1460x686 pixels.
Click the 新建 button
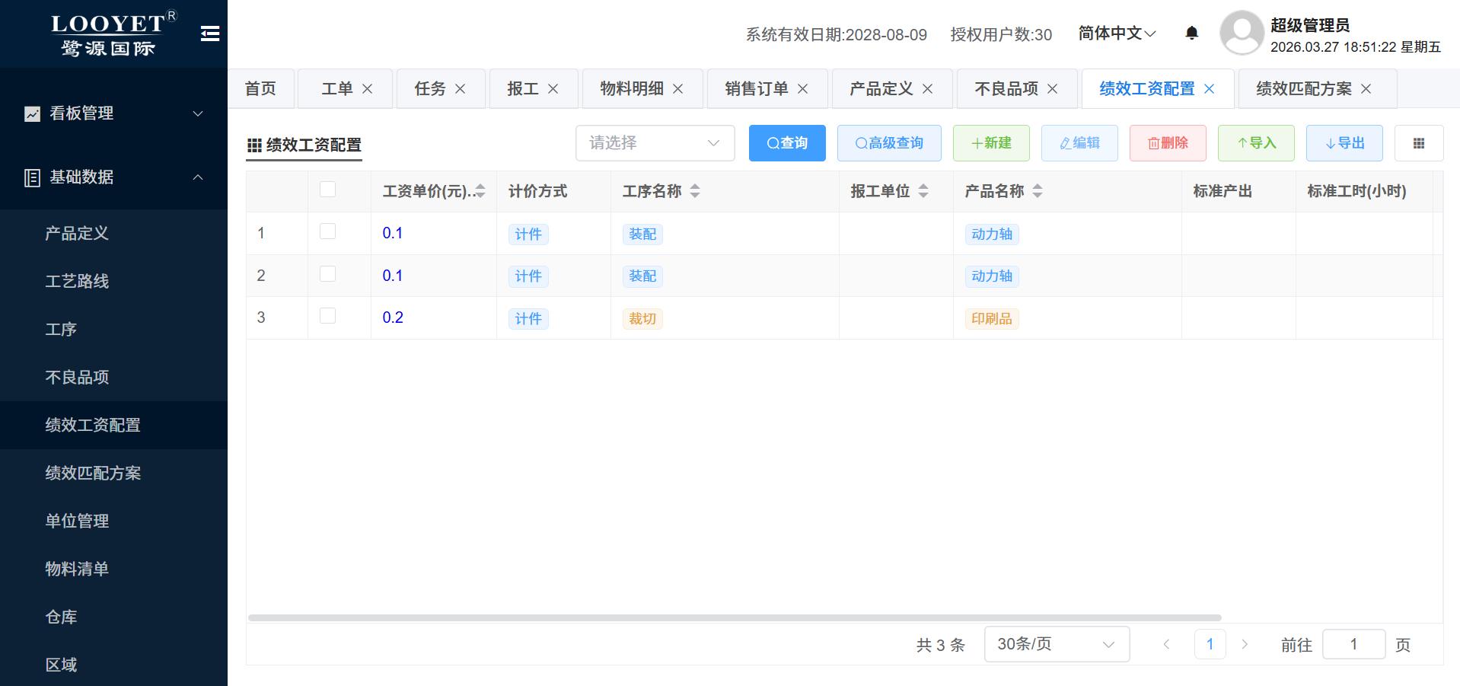(990, 143)
